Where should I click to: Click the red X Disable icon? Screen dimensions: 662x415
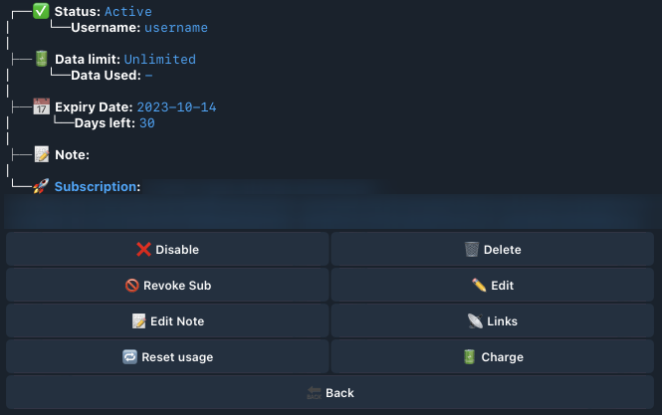coord(143,250)
